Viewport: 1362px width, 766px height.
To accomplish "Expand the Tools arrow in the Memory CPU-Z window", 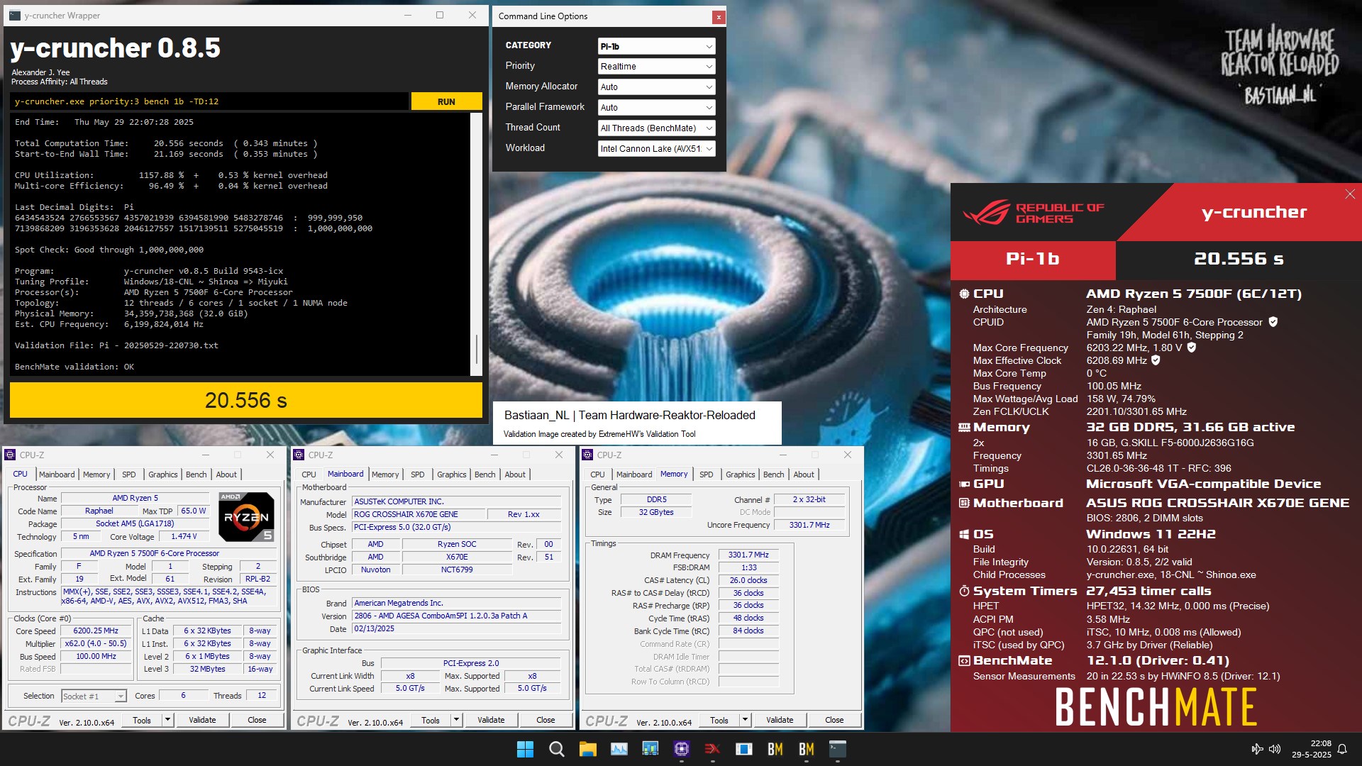I will point(746,720).
